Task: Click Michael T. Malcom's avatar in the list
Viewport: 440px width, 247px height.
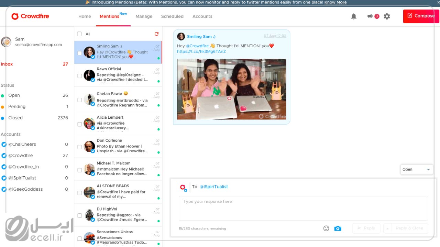Action: coord(89,169)
